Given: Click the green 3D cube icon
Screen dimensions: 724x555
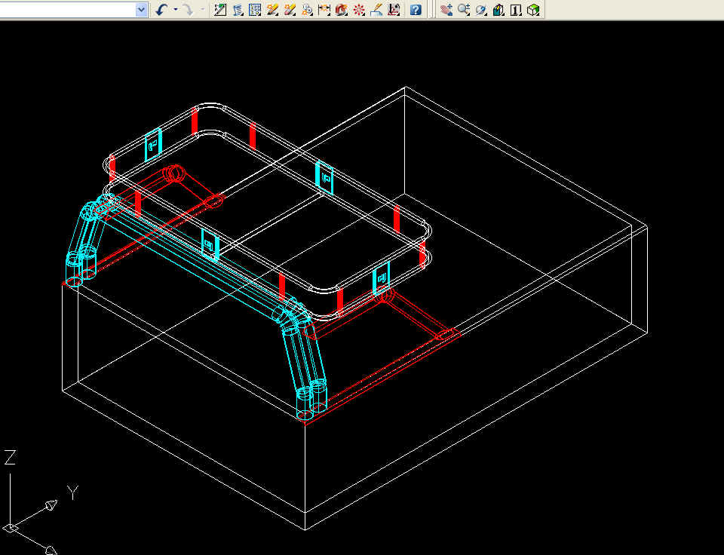Looking at the screenshot, I should [x=534, y=10].
